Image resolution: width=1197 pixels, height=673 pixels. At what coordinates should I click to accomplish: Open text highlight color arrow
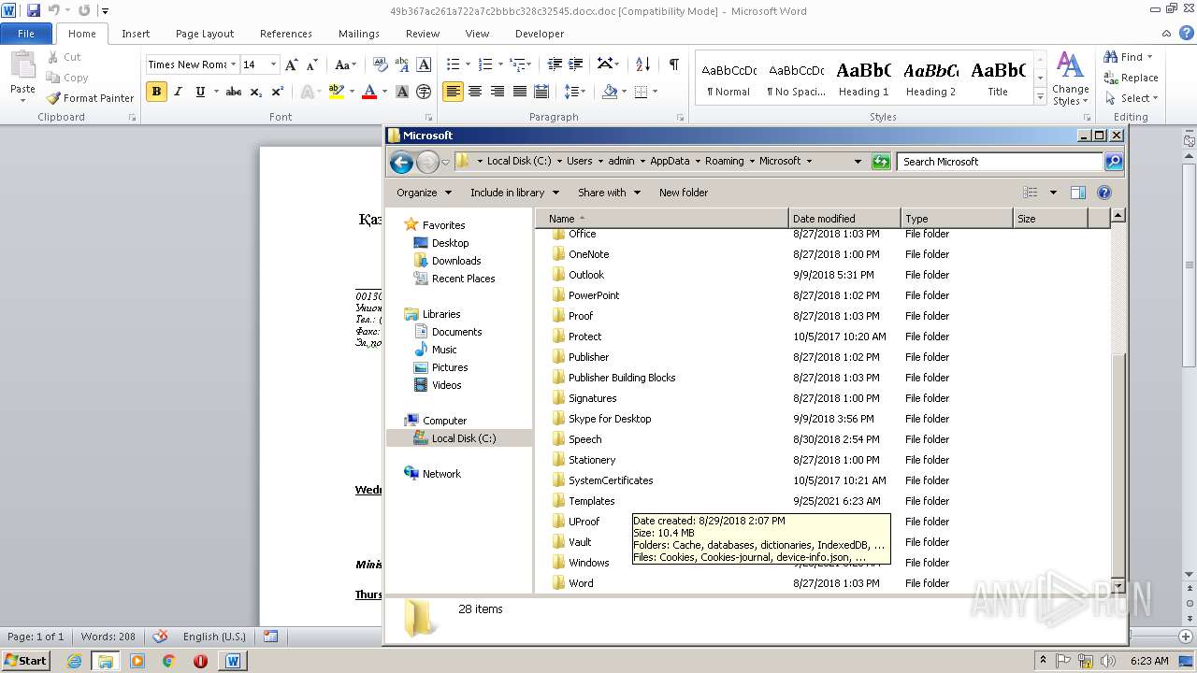coord(352,92)
